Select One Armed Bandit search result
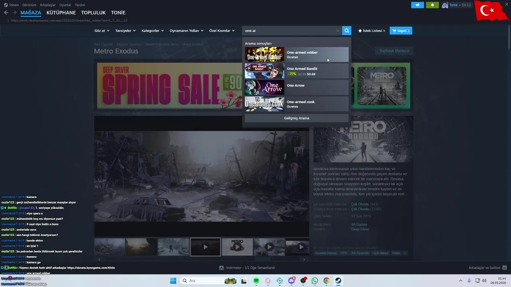Screen dimensions: 511x287 coord(296,71)
